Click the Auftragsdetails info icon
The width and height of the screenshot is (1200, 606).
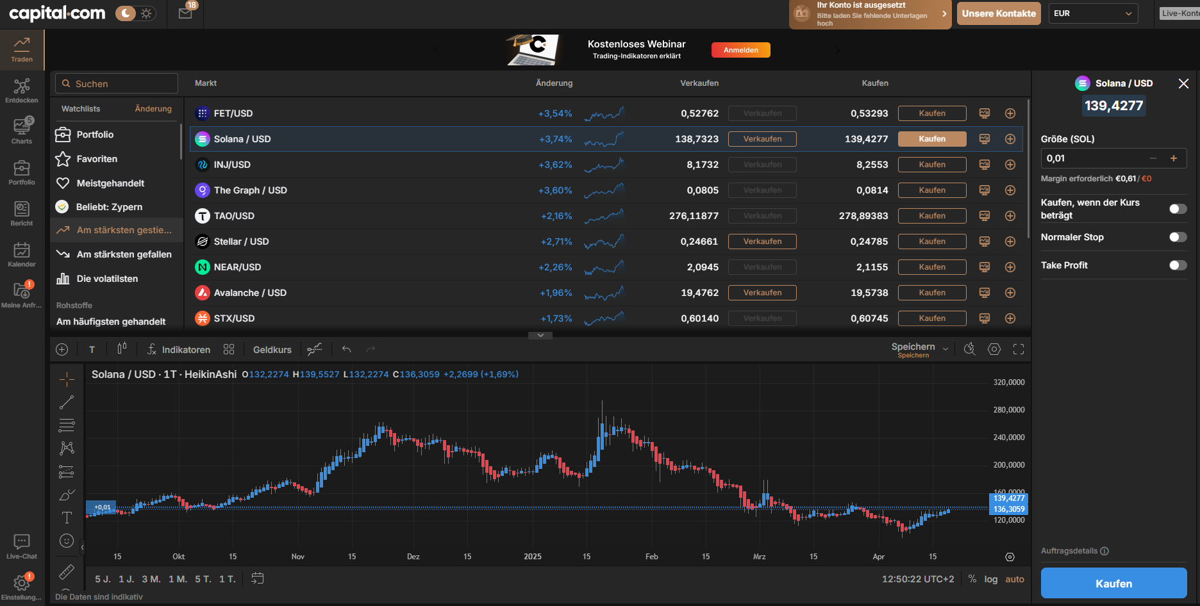tap(1104, 551)
